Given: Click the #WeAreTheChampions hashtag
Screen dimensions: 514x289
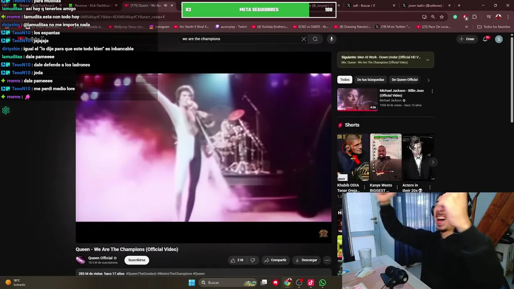Looking at the screenshot, I should [x=175, y=274].
